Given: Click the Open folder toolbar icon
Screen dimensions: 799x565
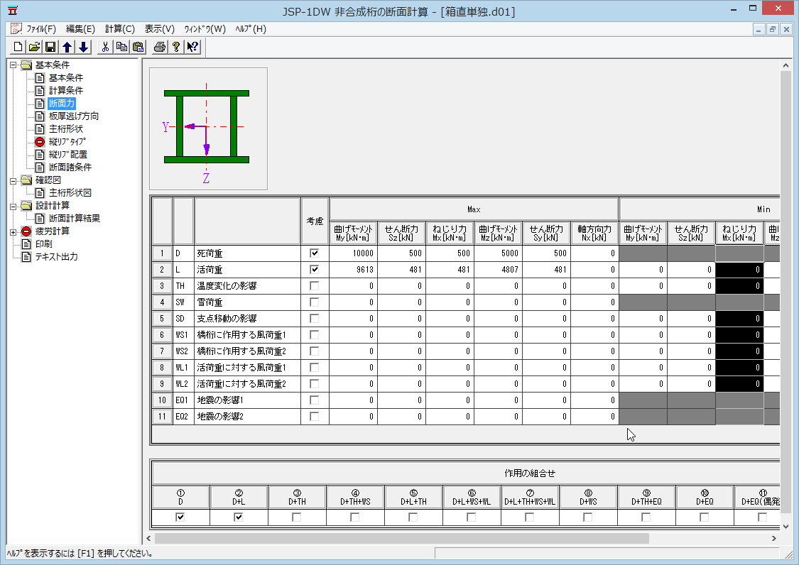Looking at the screenshot, I should (x=33, y=47).
